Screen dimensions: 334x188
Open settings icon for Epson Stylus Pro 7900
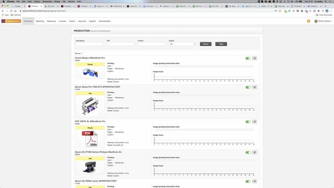tap(254, 87)
